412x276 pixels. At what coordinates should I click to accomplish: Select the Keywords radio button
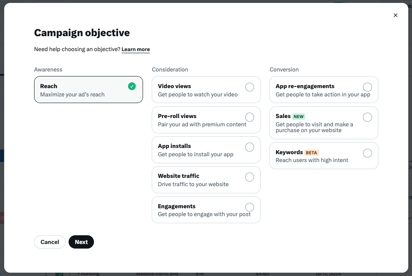click(x=368, y=153)
